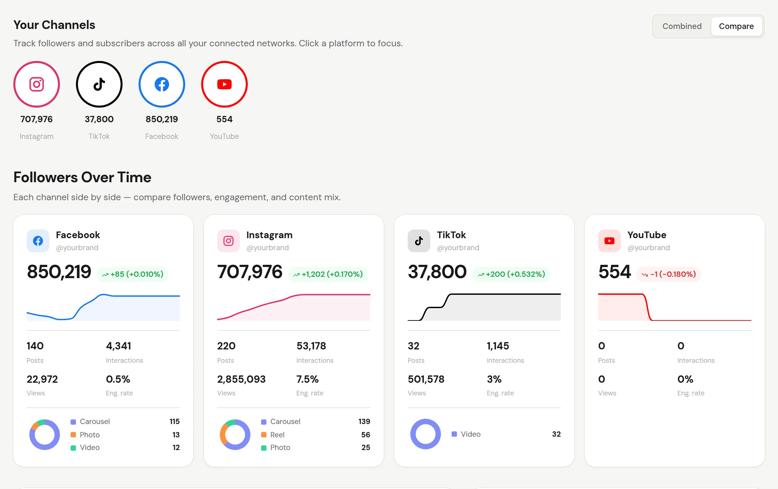Focus on the Instagram channel circle
The height and width of the screenshot is (489, 778).
pos(37,84)
